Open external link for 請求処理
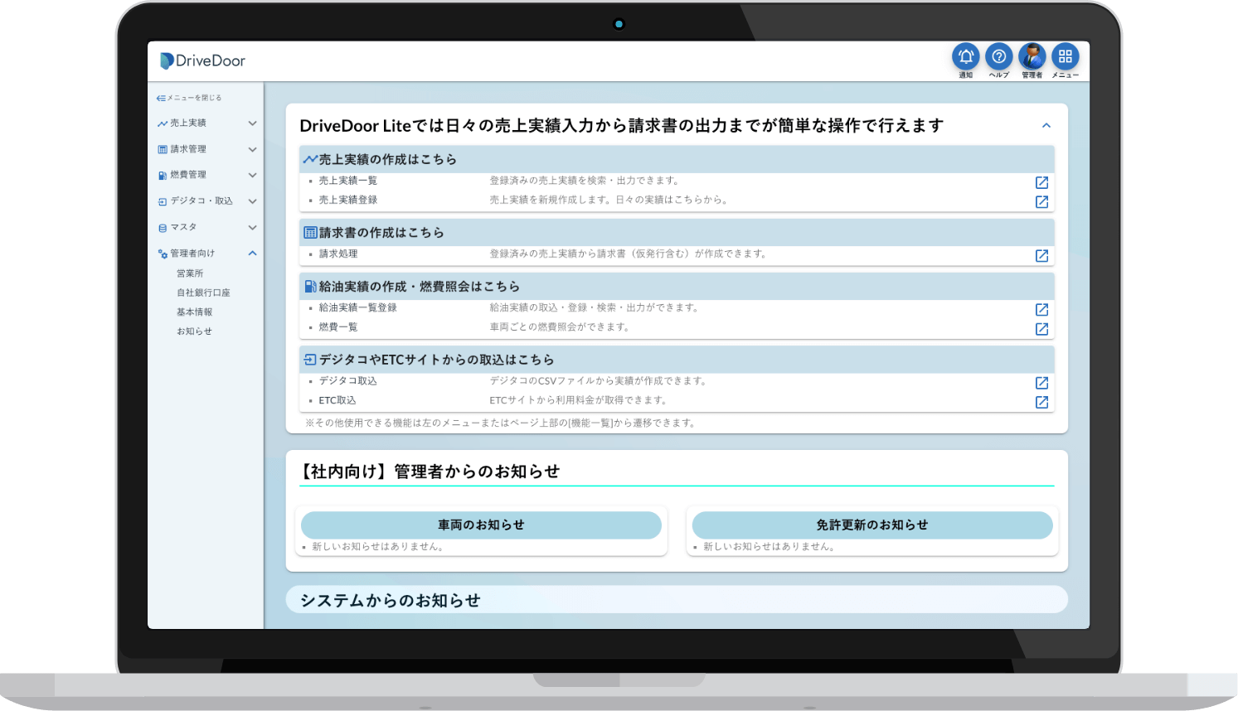The width and height of the screenshot is (1238, 711). pos(1041,256)
